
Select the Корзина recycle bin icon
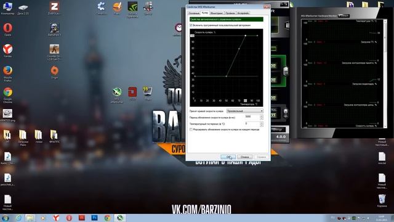click(382, 200)
